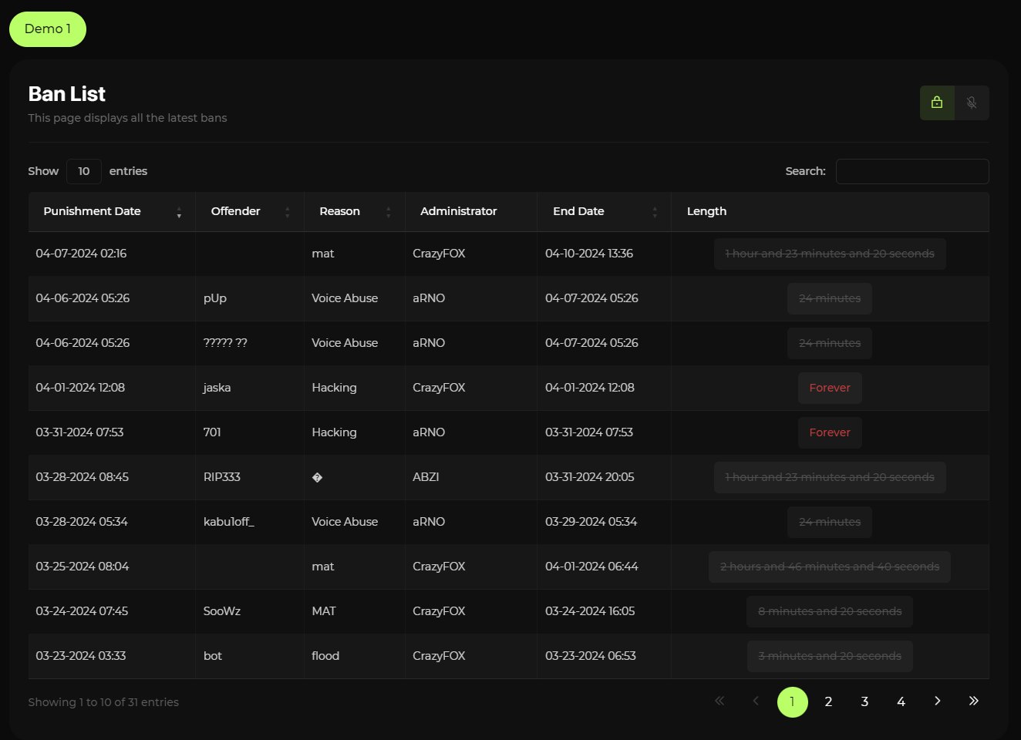Image resolution: width=1021 pixels, height=740 pixels.
Task: Click the 8 minutes and 20 seconds badge
Action: click(x=830, y=611)
